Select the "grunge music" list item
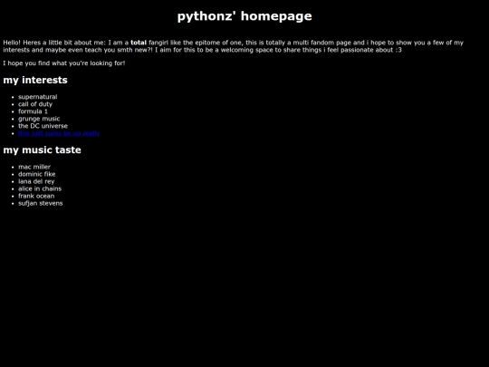This screenshot has height=367, width=489. (39, 119)
